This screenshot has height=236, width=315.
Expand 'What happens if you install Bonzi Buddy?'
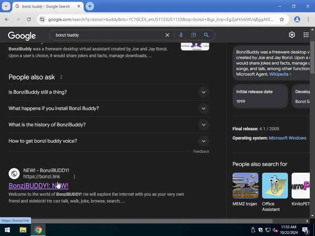(x=109, y=108)
